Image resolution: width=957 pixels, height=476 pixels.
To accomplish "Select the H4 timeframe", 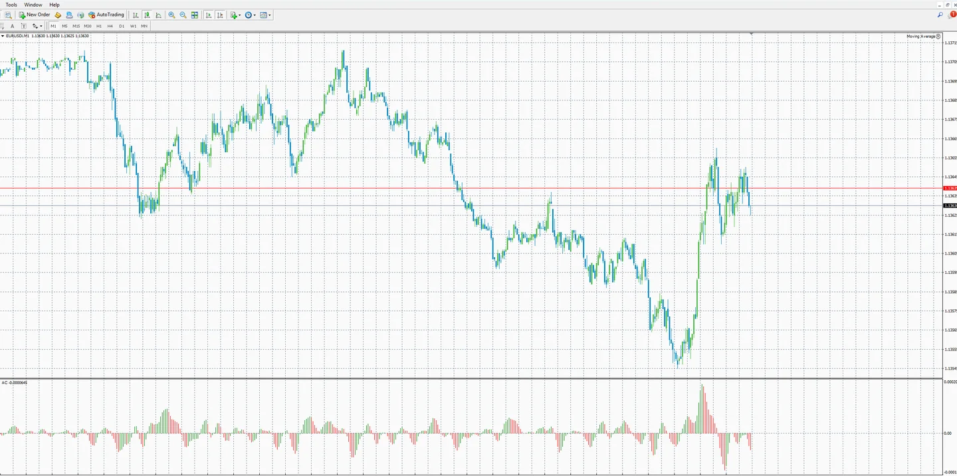I will [x=110, y=26].
